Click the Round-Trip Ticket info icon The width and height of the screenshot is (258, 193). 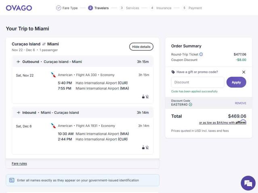point(201,54)
